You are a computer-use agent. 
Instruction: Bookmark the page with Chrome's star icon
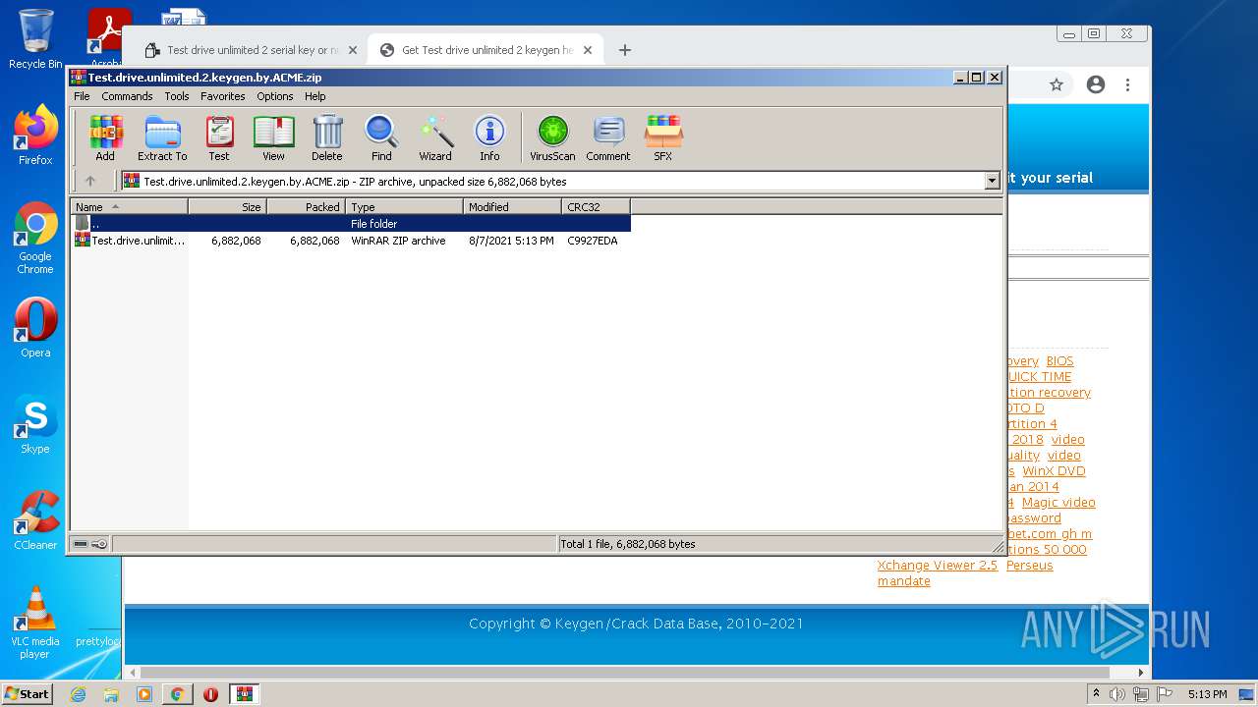(x=1057, y=85)
